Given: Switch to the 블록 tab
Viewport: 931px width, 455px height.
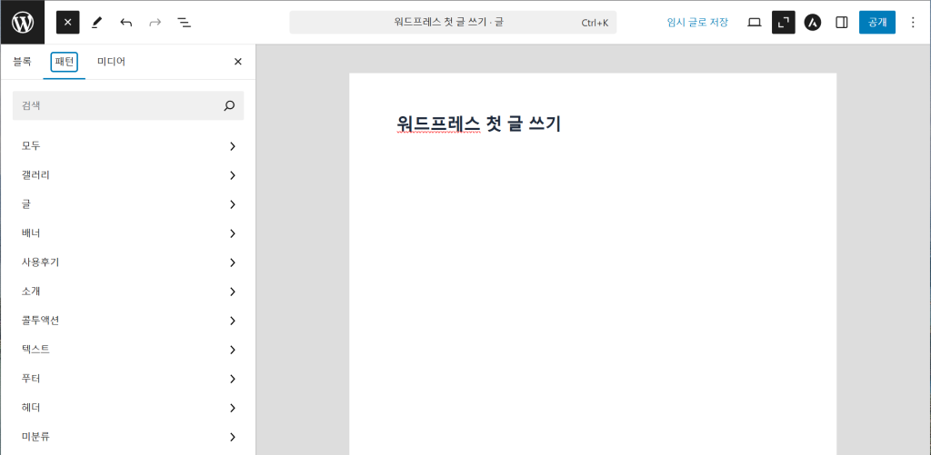Looking at the screenshot, I should pyautogui.click(x=22, y=61).
